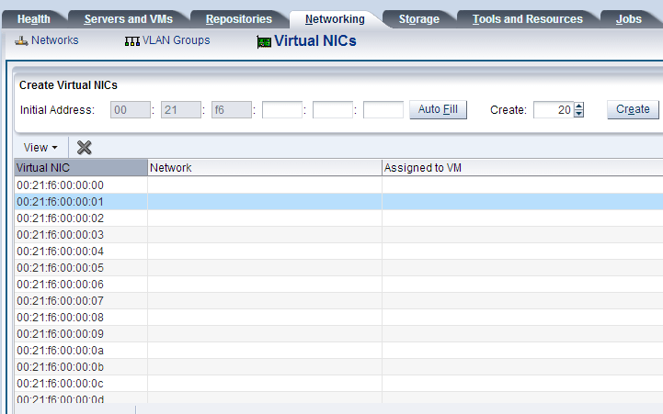Image resolution: width=663 pixels, height=414 pixels.
Task: Go to the Repositories tab
Action: [239, 19]
